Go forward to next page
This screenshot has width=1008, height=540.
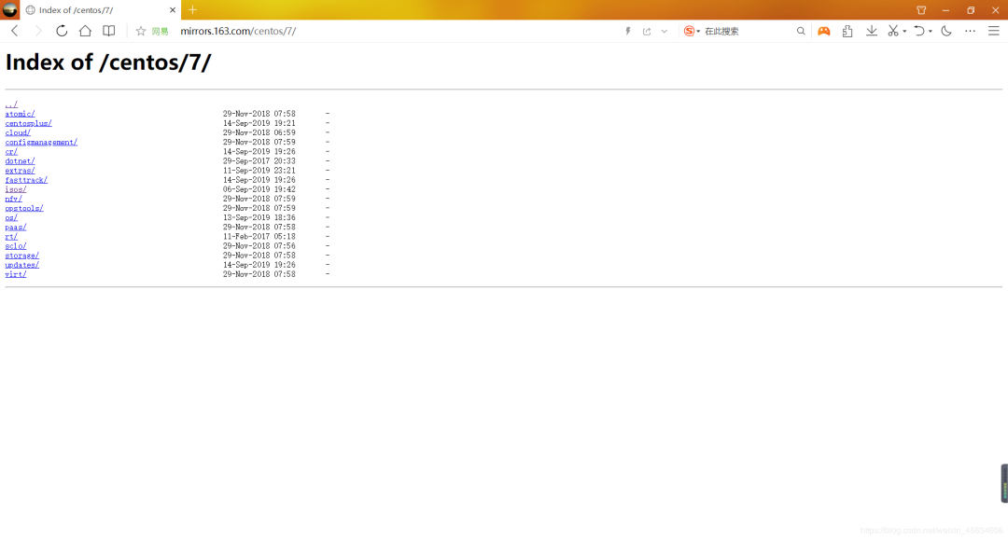coord(38,31)
